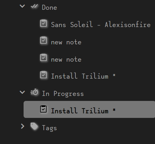
Task: Expand the Tags tree node
Action: (23, 126)
